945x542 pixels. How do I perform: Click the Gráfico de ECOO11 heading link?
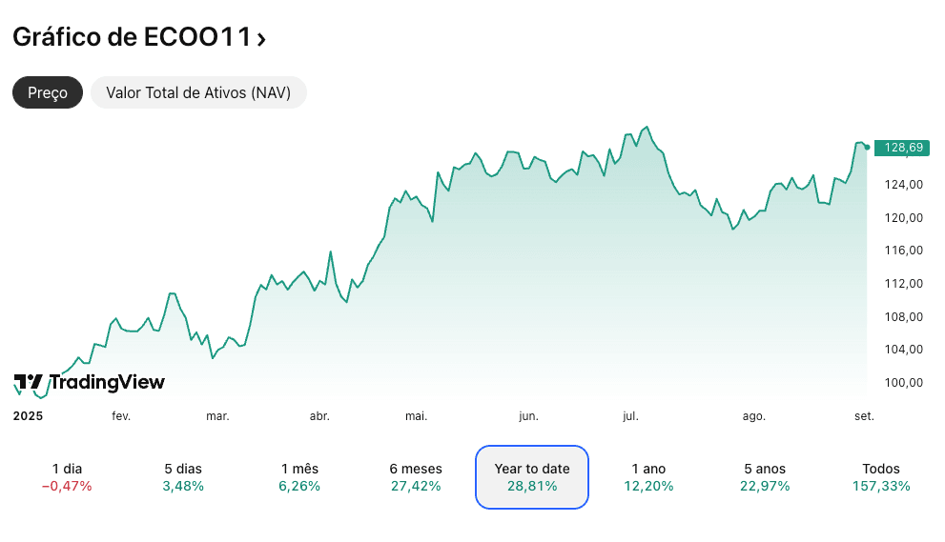pos(132,38)
